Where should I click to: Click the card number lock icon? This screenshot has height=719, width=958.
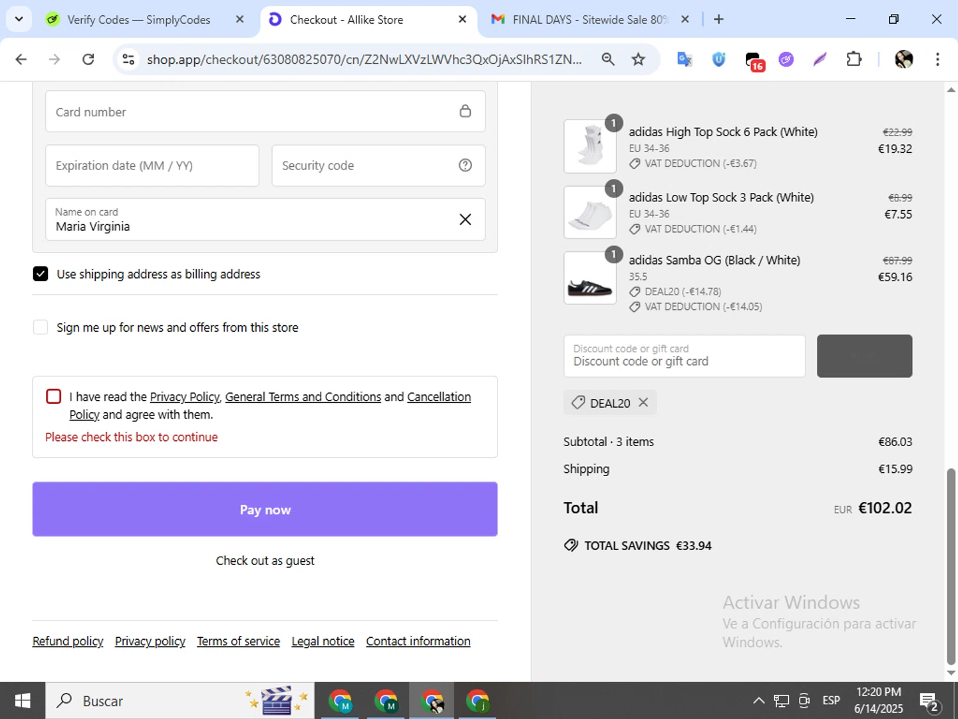tap(466, 111)
